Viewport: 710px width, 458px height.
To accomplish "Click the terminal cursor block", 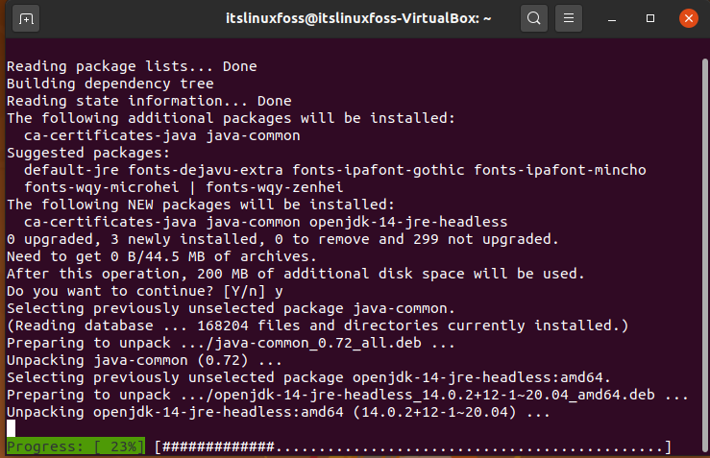I will (11, 428).
